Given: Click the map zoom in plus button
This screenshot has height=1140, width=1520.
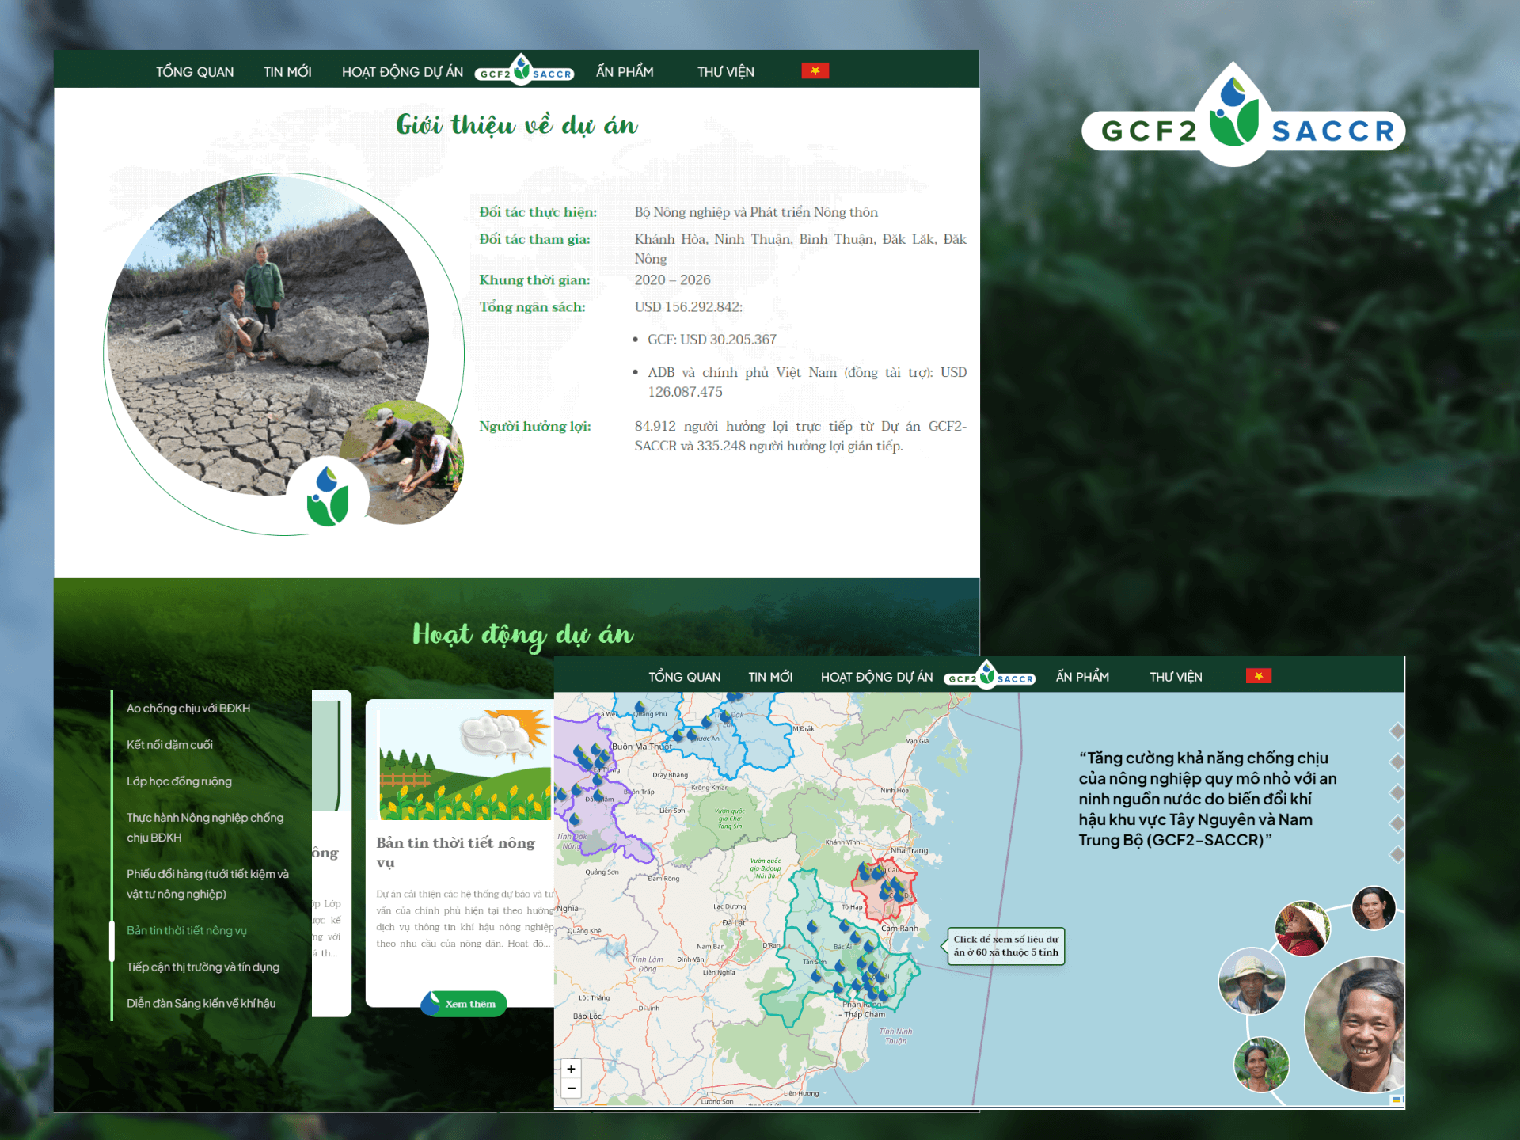Looking at the screenshot, I should pyautogui.click(x=571, y=1069).
